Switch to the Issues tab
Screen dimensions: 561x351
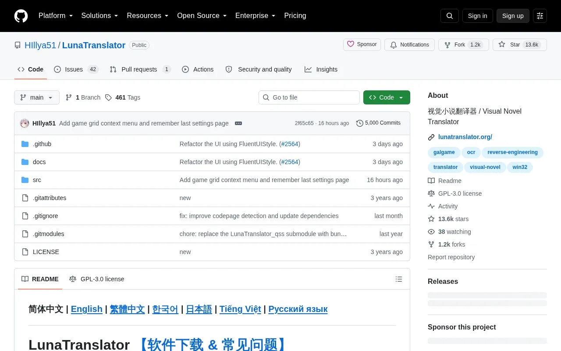pos(76,69)
